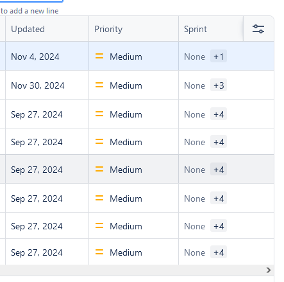Click the +3 sprint badge
Viewport: 284px width, 282px height.
[x=219, y=85]
